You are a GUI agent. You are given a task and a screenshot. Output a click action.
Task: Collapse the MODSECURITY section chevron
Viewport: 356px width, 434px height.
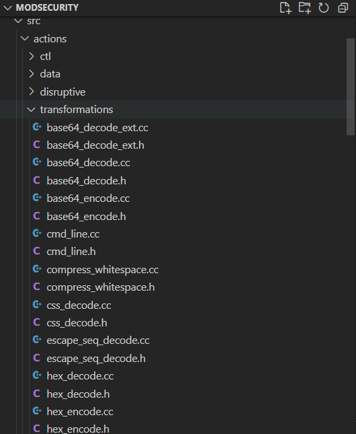click(x=8, y=8)
